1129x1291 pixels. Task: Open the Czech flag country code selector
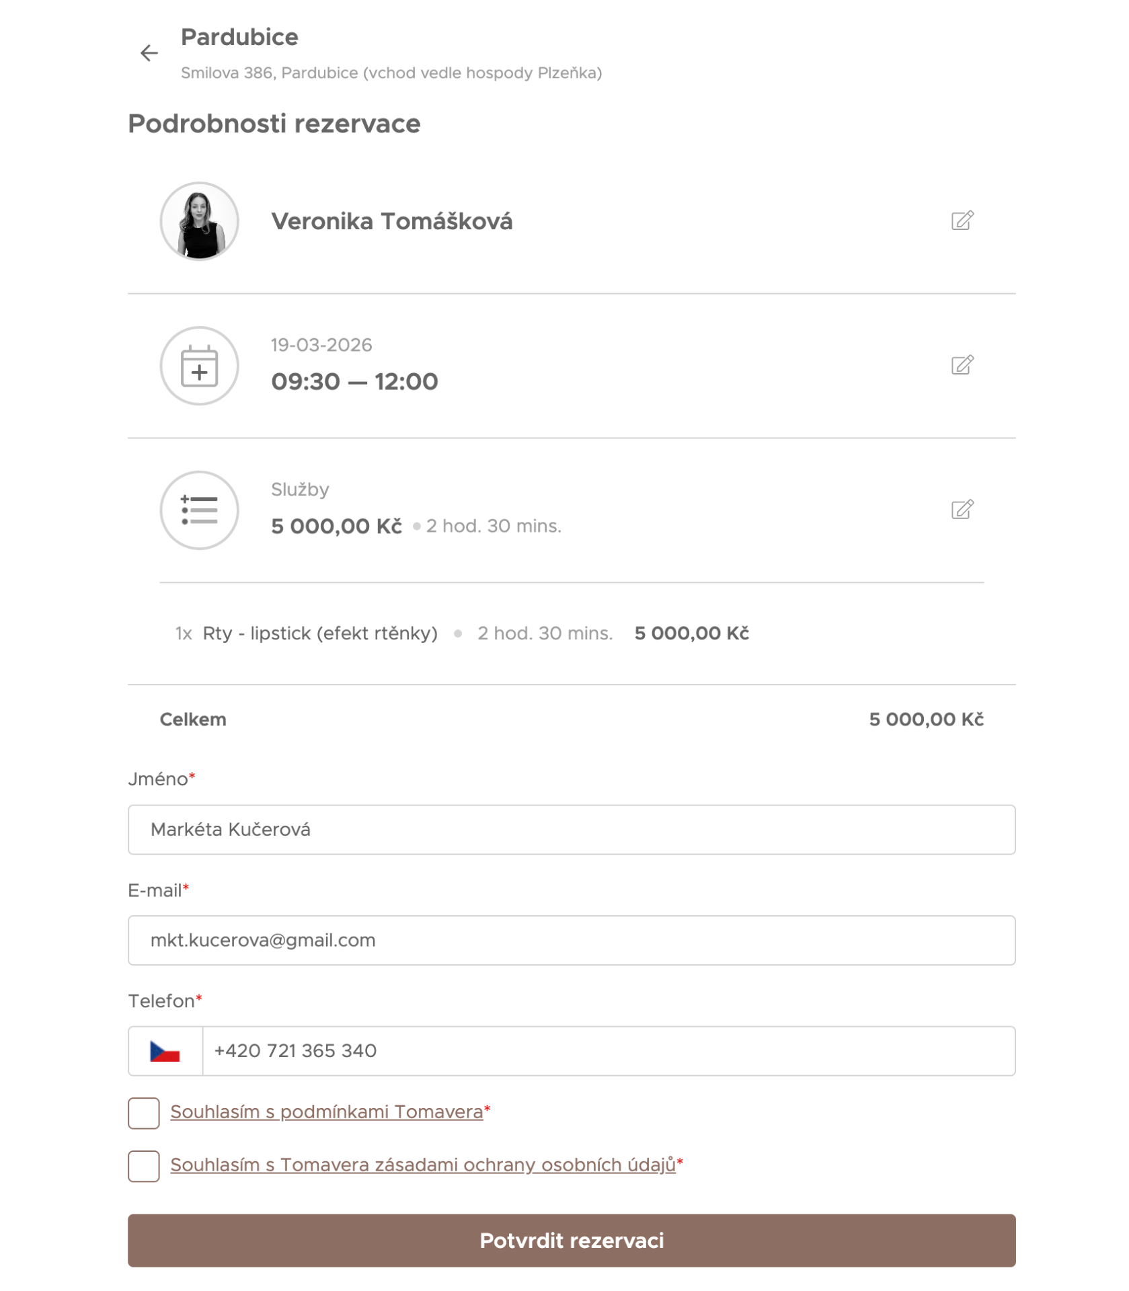tap(165, 1051)
